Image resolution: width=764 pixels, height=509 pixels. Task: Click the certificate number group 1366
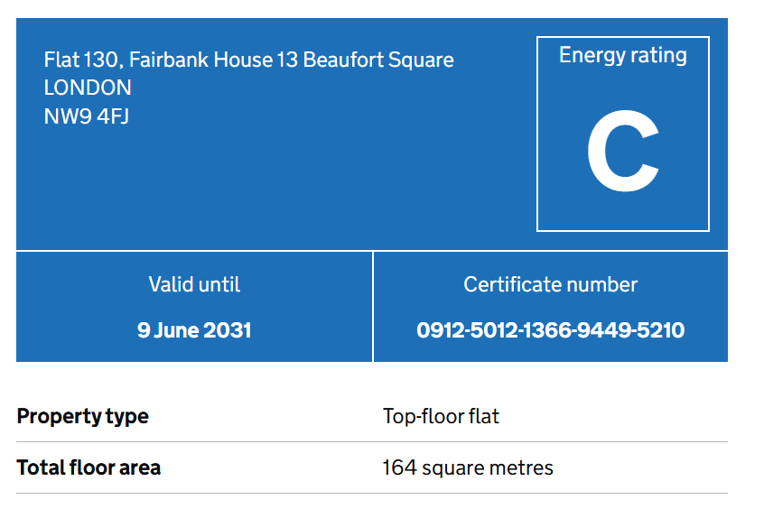(550, 330)
